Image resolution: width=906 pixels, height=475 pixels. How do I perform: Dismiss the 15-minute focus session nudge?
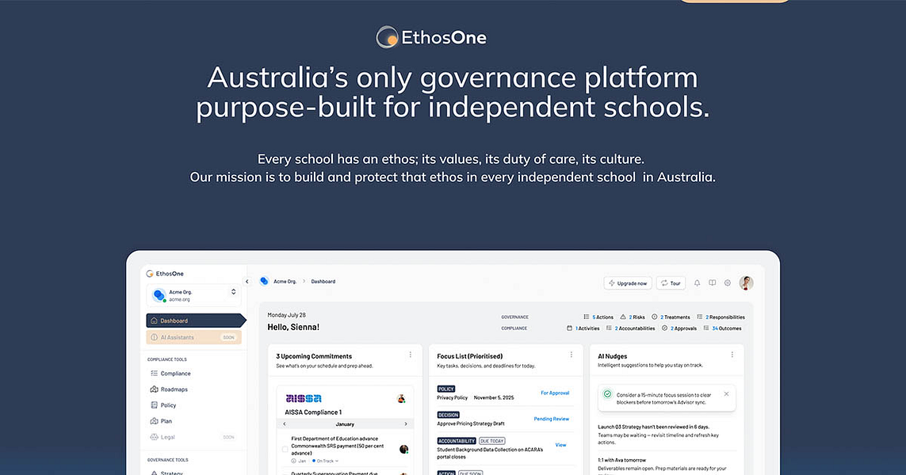tap(726, 394)
